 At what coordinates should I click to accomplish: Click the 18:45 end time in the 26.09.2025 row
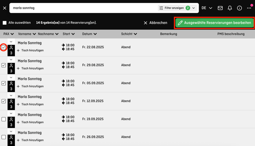point(70,139)
